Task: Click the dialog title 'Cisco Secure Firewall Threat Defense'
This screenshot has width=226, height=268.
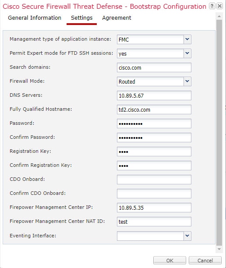Action: (63, 7)
